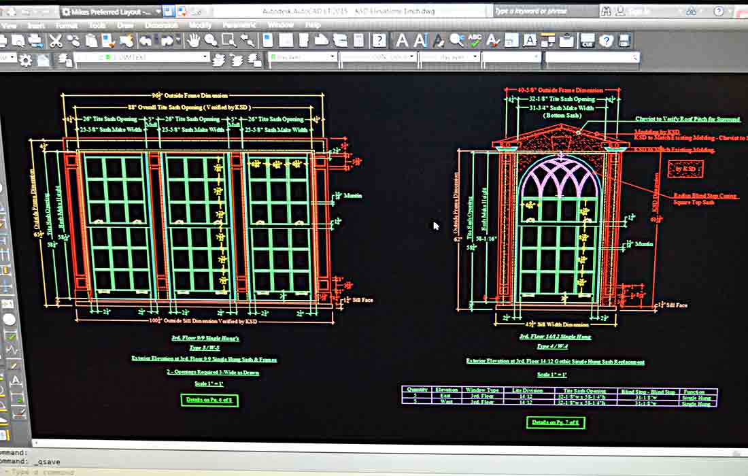The width and height of the screenshot is (748, 476).
Task: Expand the Undo history arrow
Action: coord(156,41)
